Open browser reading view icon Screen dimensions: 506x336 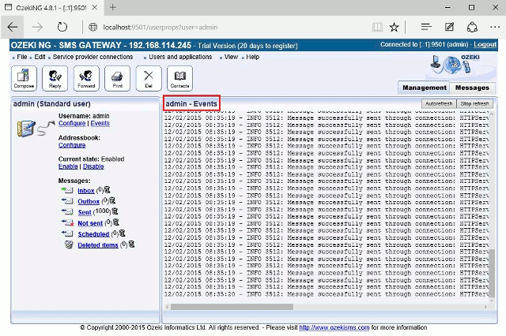click(x=377, y=27)
